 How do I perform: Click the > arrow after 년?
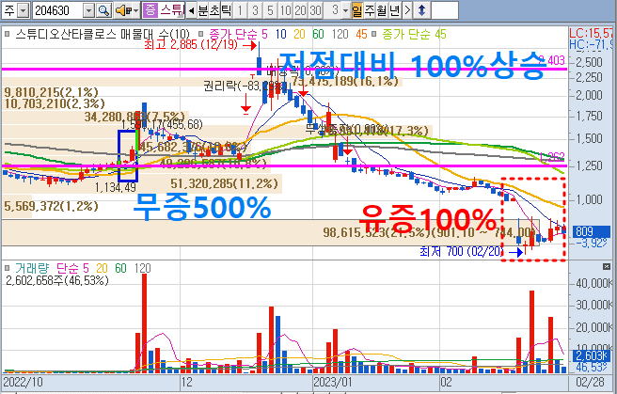coord(407,10)
